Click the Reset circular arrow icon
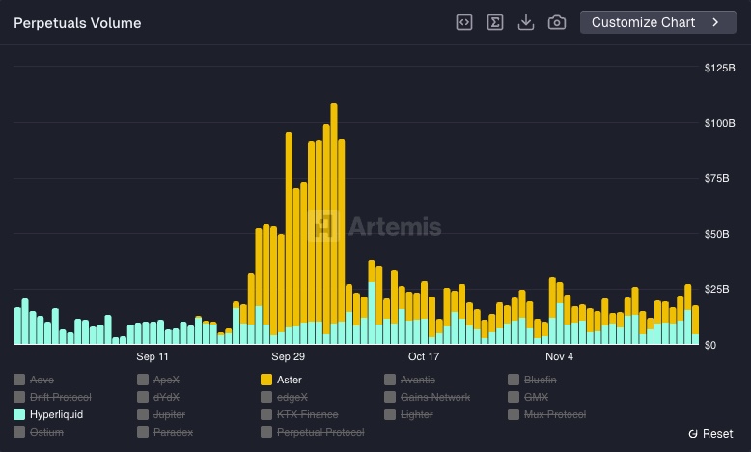Image resolution: width=751 pixels, height=452 pixels. click(693, 434)
